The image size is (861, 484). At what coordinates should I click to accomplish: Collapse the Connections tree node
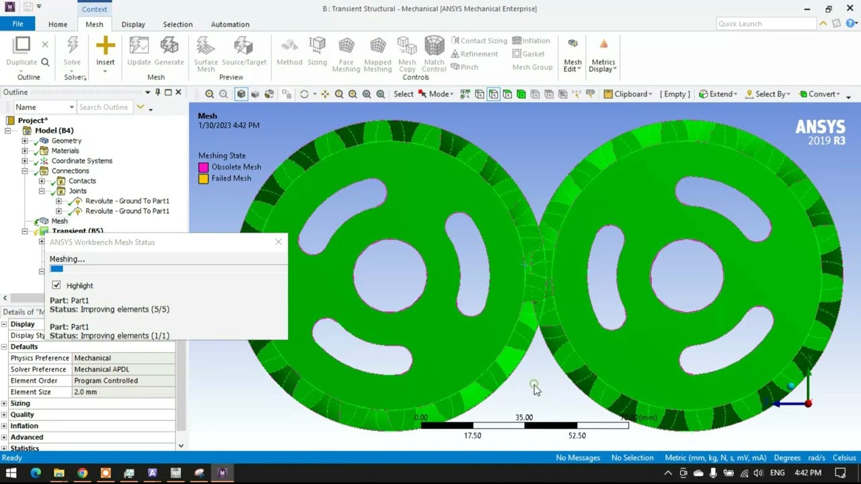point(25,171)
